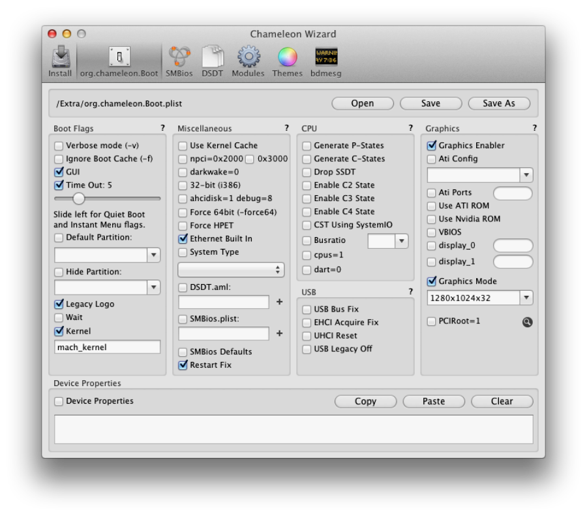Image resolution: width=587 pixels, height=516 pixels.
Task: Click the plus icon beside DSDT.aml field
Action: [280, 302]
